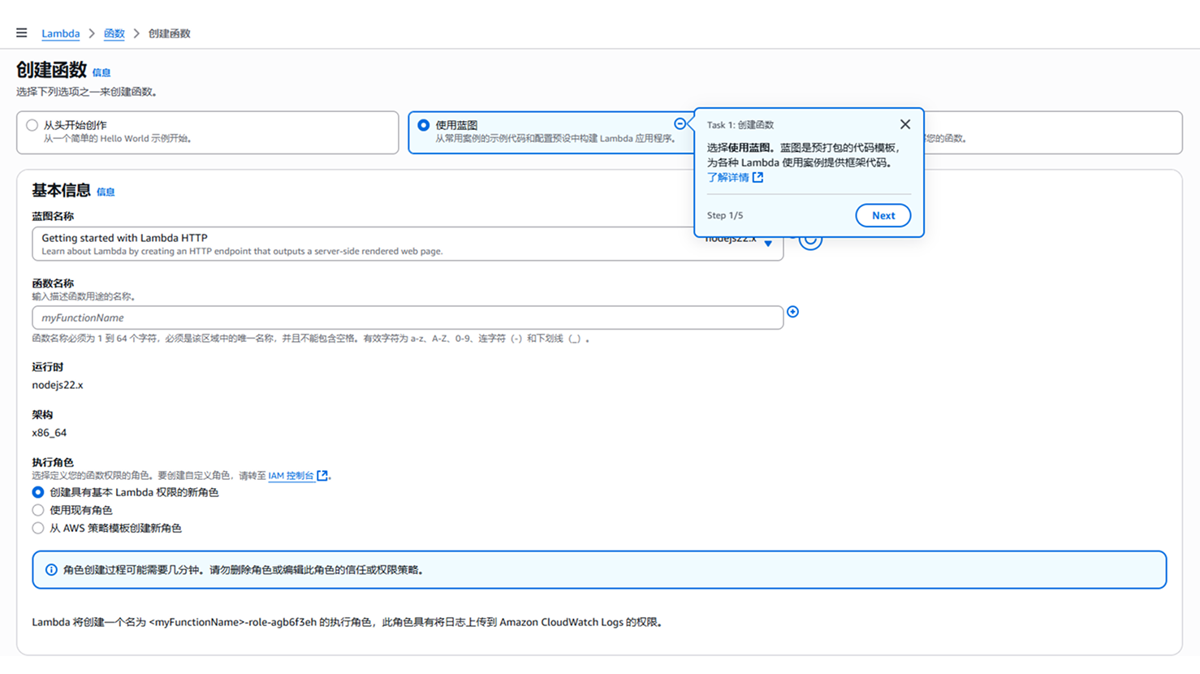Open the 蓝图名称 blueprint dropdown
The width and height of the screenshot is (1200, 674).
(365, 244)
